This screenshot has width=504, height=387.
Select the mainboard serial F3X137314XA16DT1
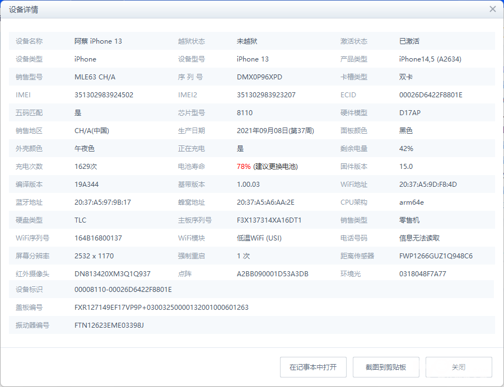(x=269, y=220)
